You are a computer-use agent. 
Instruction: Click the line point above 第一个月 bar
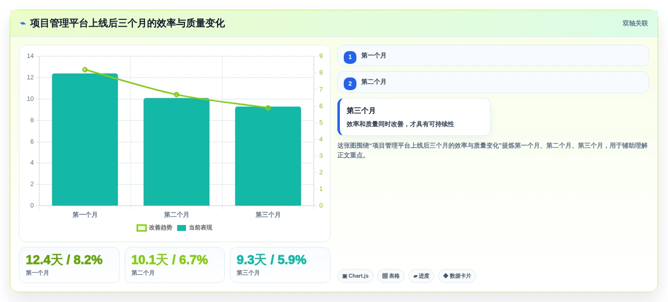[x=85, y=70]
